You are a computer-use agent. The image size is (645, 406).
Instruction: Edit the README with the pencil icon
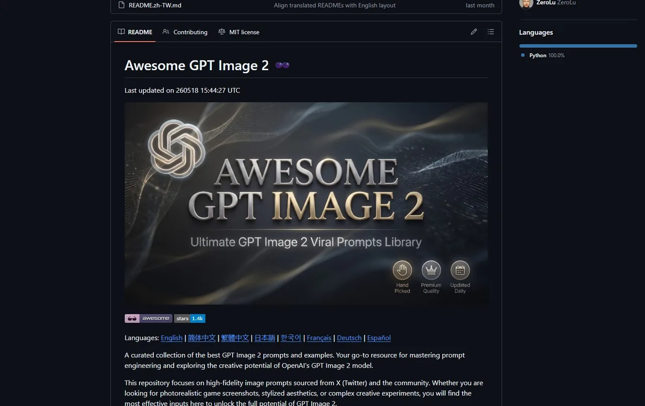[474, 32]
